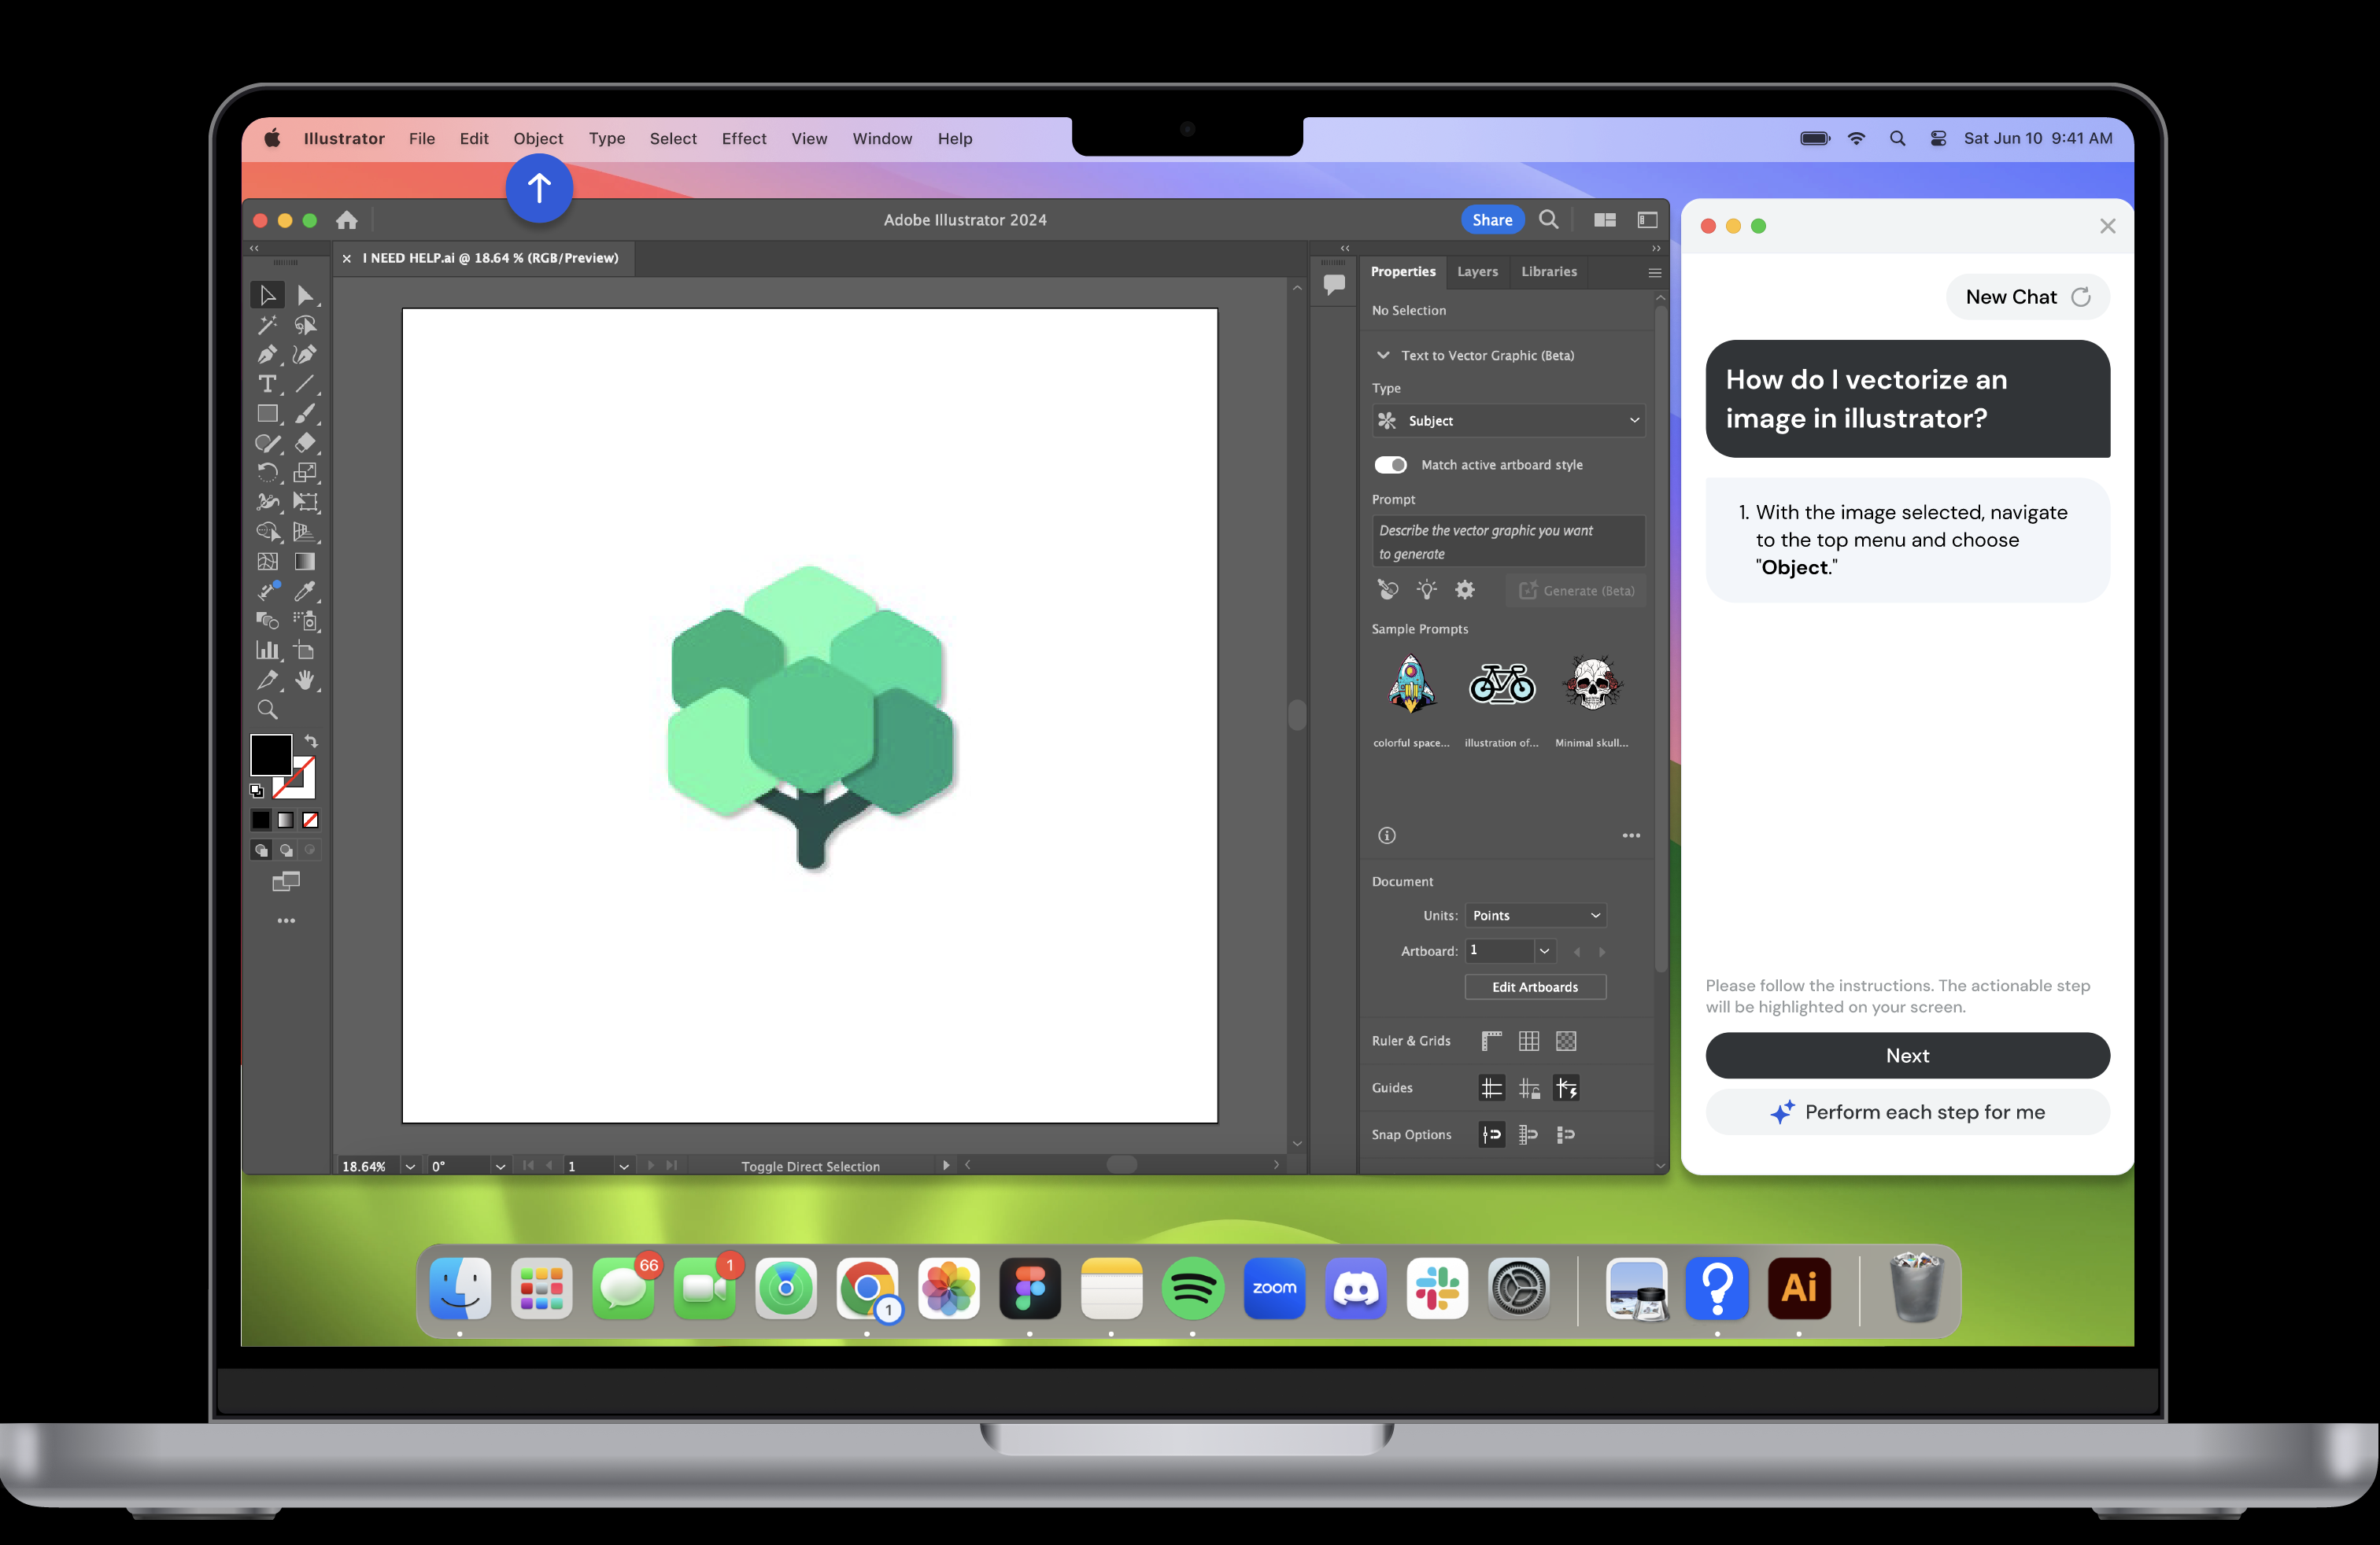Collapse Text to Vector Graphic section
Image resolution: width=2380 pixels, height=1545 pixels.
(1383, 356)
